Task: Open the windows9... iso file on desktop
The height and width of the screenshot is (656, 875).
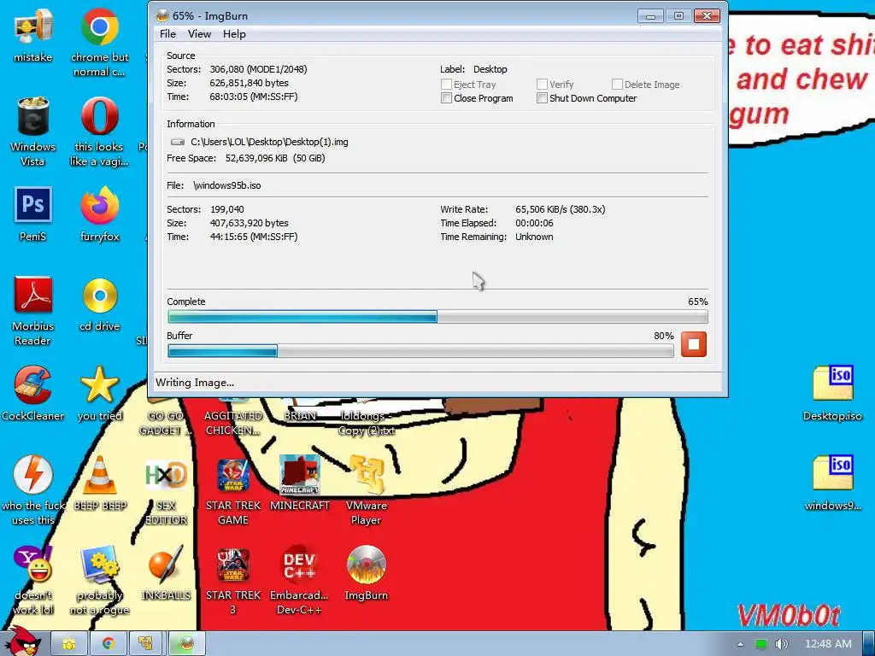Action: pos(832,473)
